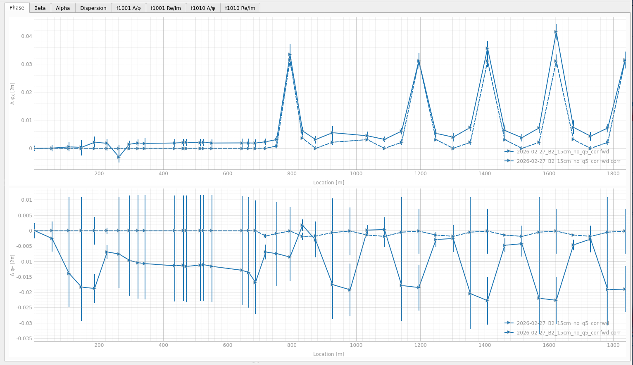Viewport: 633px width, 365px height.
Task: Open the Dispersion tab
Action: click(93, 8)
